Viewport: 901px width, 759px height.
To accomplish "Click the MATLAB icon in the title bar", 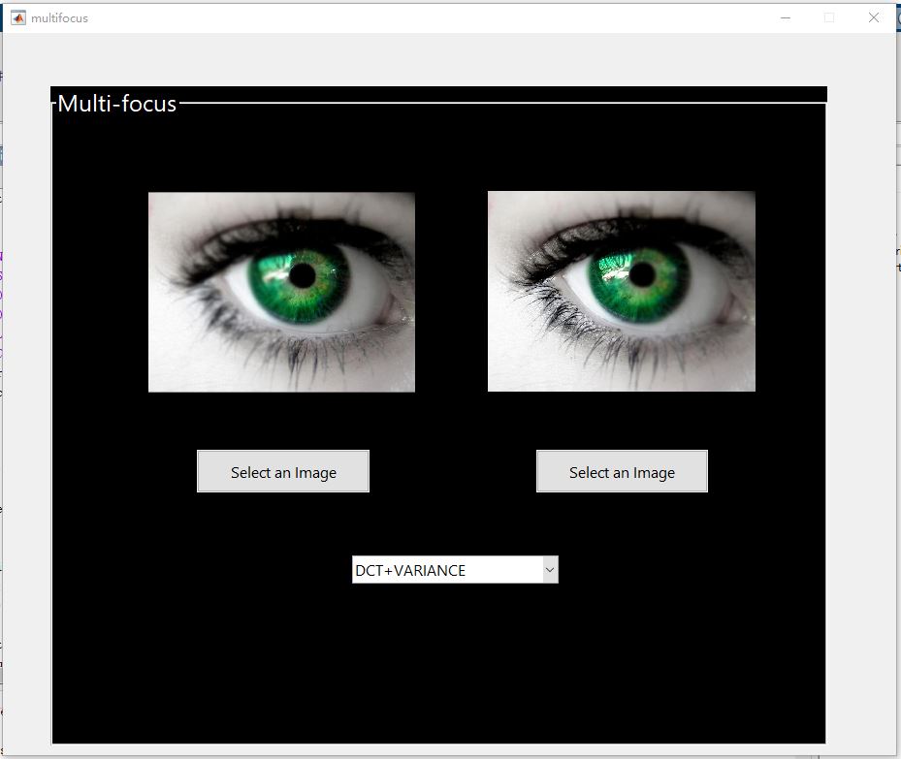I will pos(18,17).
